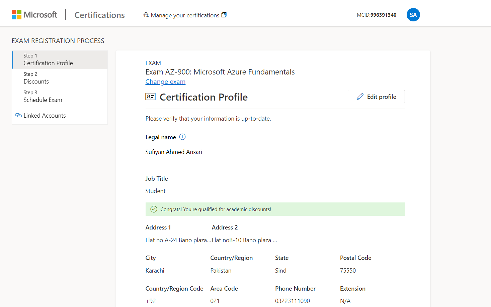Click the MCID number 996391340
Screen dimensions: 491x307
point(383,15)
